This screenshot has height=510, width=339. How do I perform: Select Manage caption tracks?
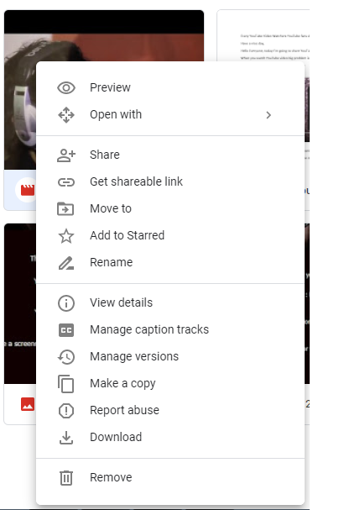170,330
